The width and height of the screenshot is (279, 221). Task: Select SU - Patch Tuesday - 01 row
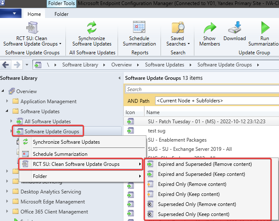click(201, 122)
